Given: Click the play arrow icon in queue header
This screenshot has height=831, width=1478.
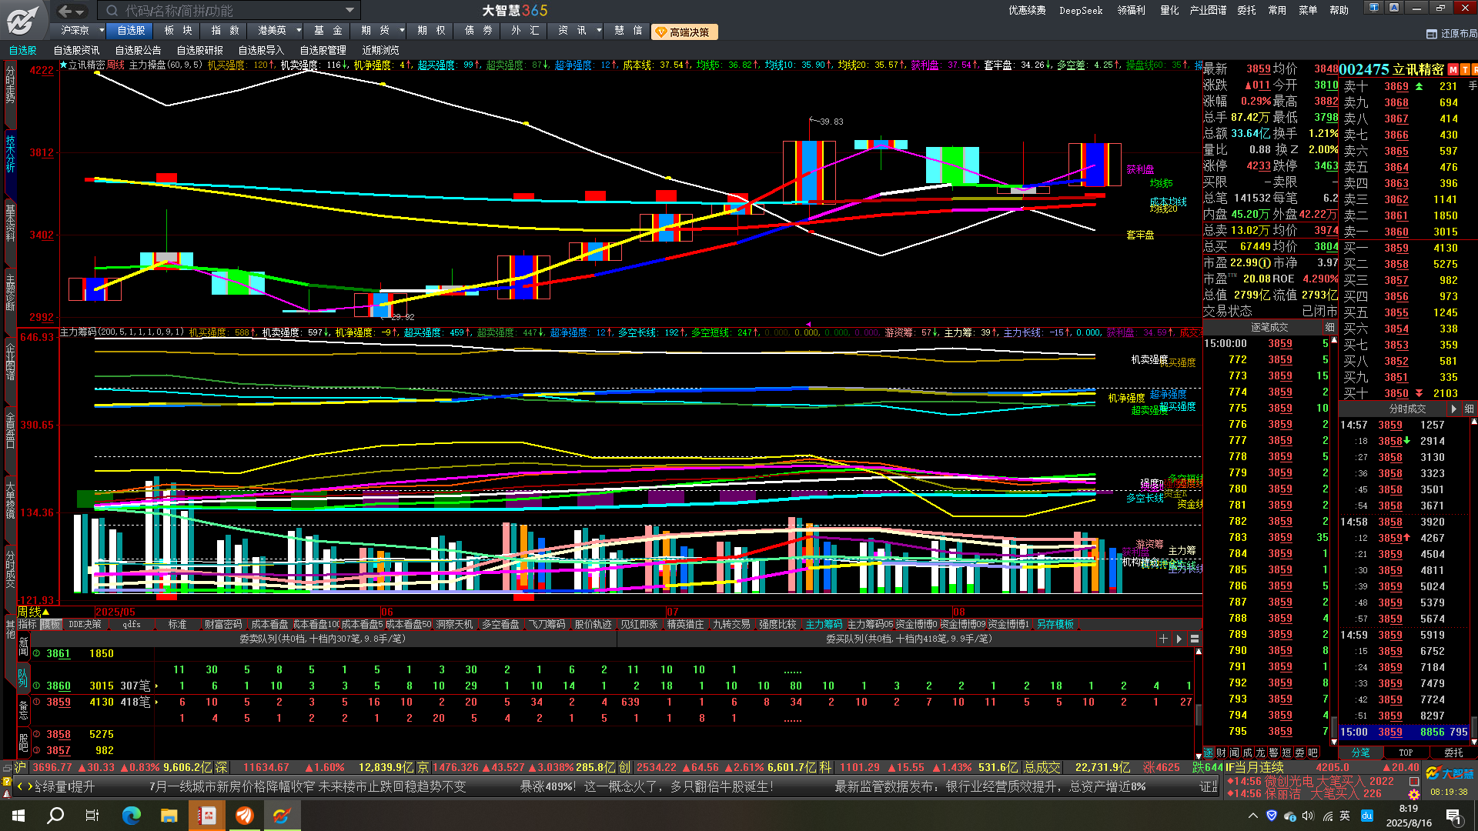Looking at the screenshot, I should (x=1179, y=639).
